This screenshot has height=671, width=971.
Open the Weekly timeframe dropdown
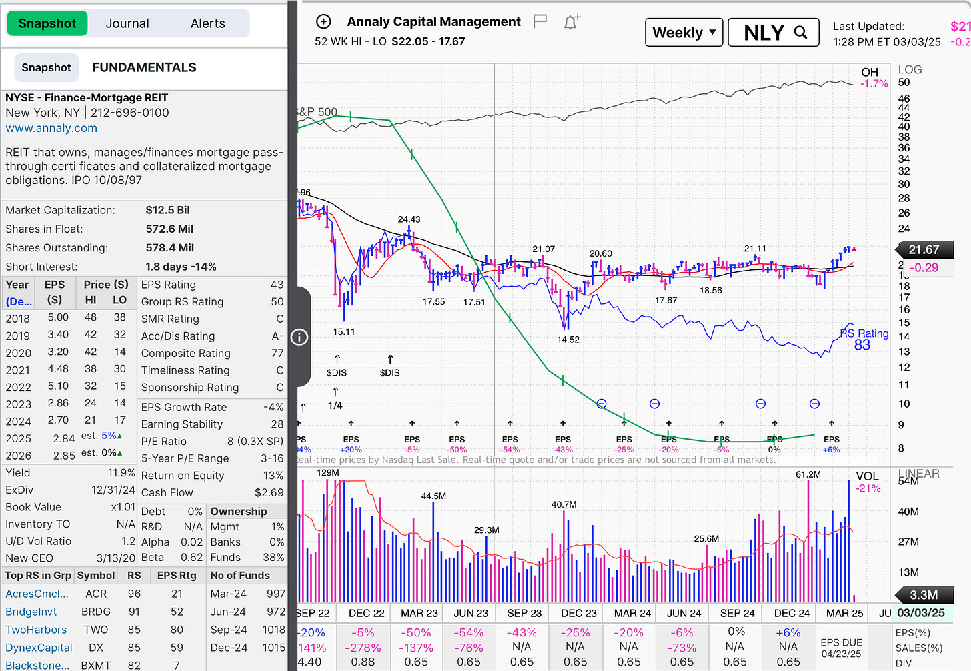click(684, 32)
